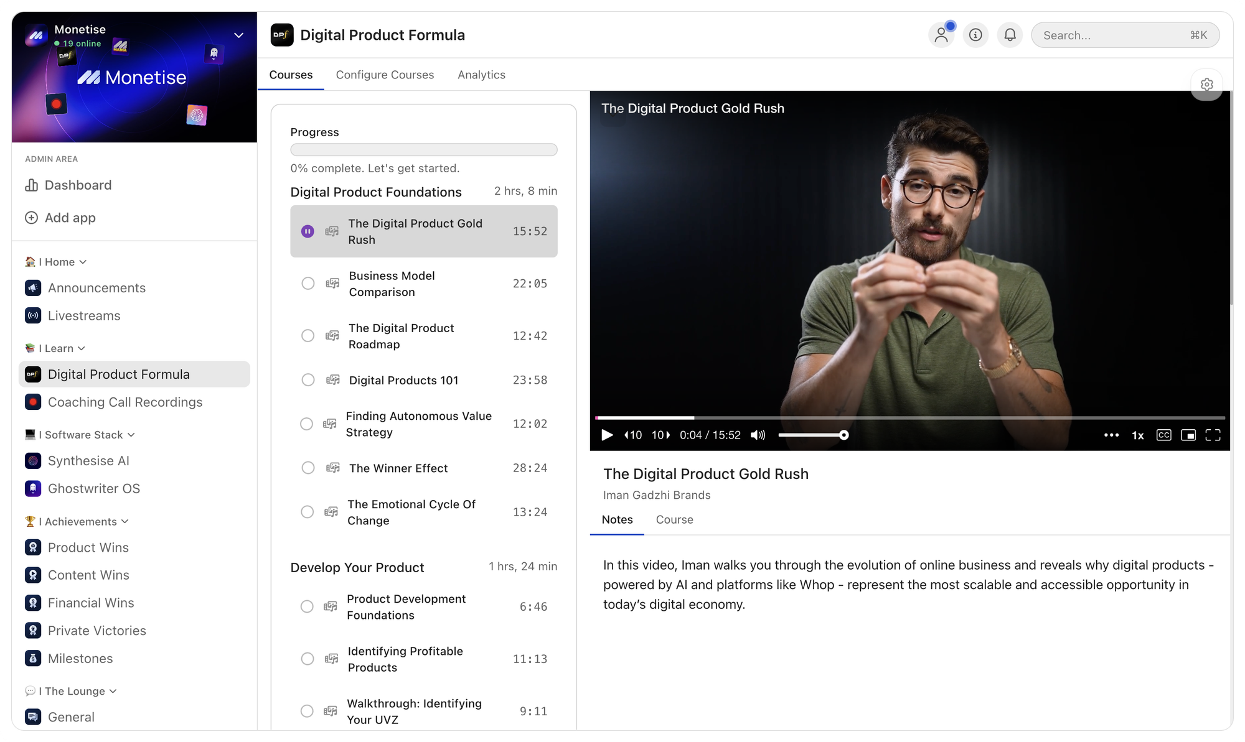
Task: Open Coaching Call Recordings in sidebar
Action: (125, 402)
